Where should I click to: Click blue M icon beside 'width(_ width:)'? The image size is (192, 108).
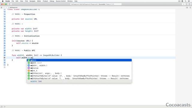click(29, 65)
